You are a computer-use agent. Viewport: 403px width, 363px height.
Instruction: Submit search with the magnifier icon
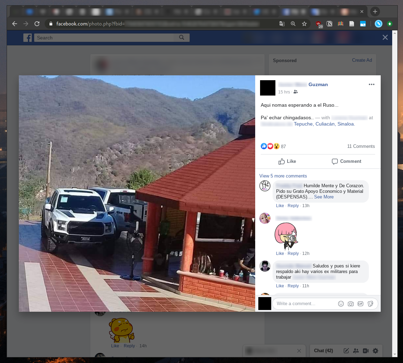(182, 38)
